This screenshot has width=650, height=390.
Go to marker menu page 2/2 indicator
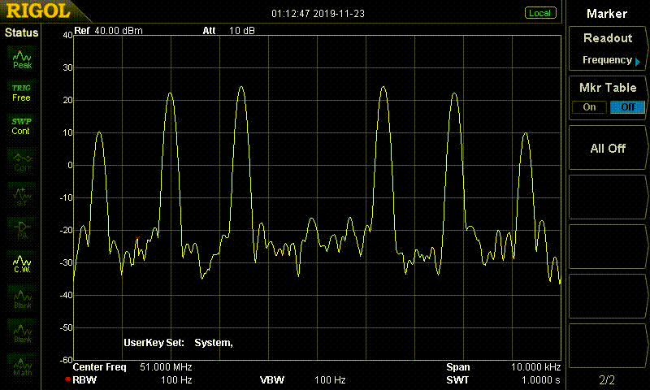click(607, 379)
